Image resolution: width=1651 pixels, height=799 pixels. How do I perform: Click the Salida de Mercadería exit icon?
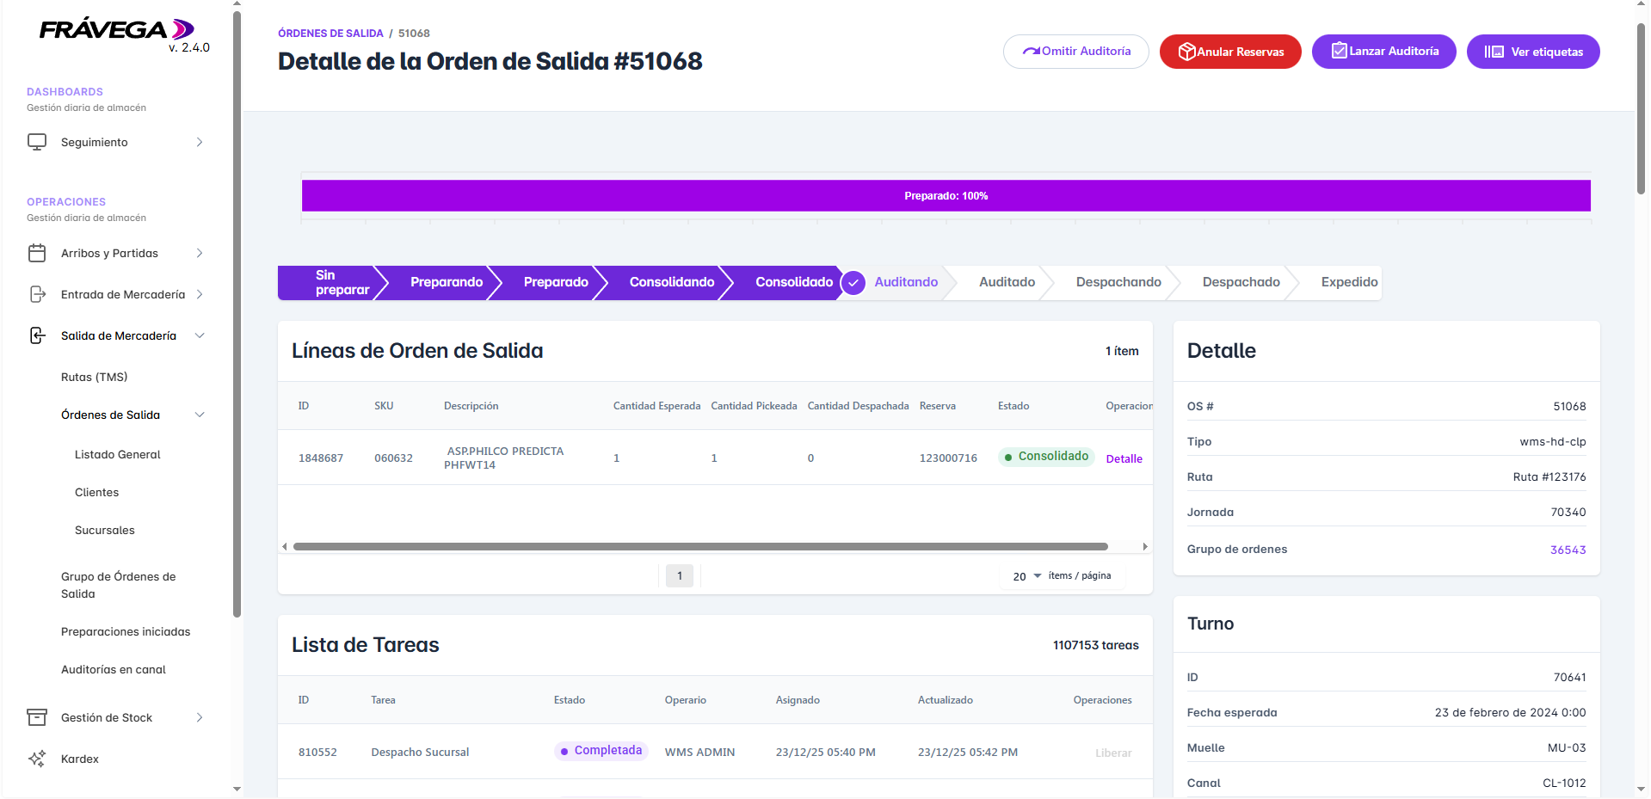[x=37, y=335]
